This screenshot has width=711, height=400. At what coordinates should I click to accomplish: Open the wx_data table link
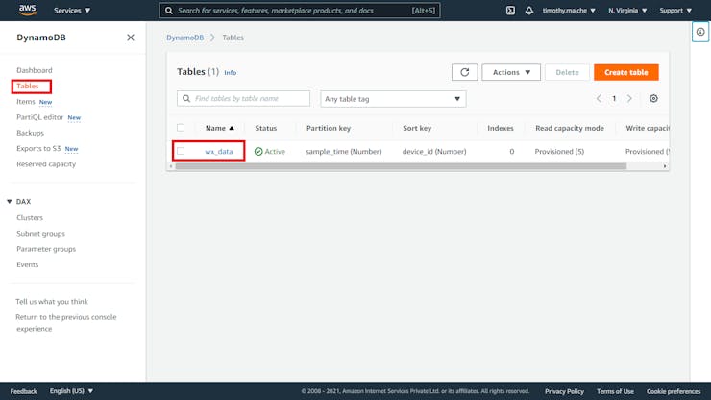click(218, 152)
